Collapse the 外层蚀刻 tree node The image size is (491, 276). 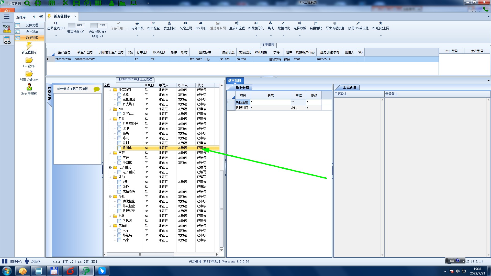click(x=110, y=90)
